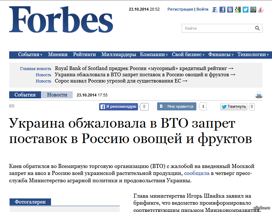Open the Мнения menu item
This screenshot has width=272, height=212.
pos(58,55)
